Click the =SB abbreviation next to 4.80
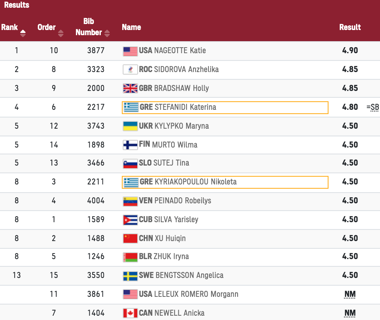 pos(373,107)
